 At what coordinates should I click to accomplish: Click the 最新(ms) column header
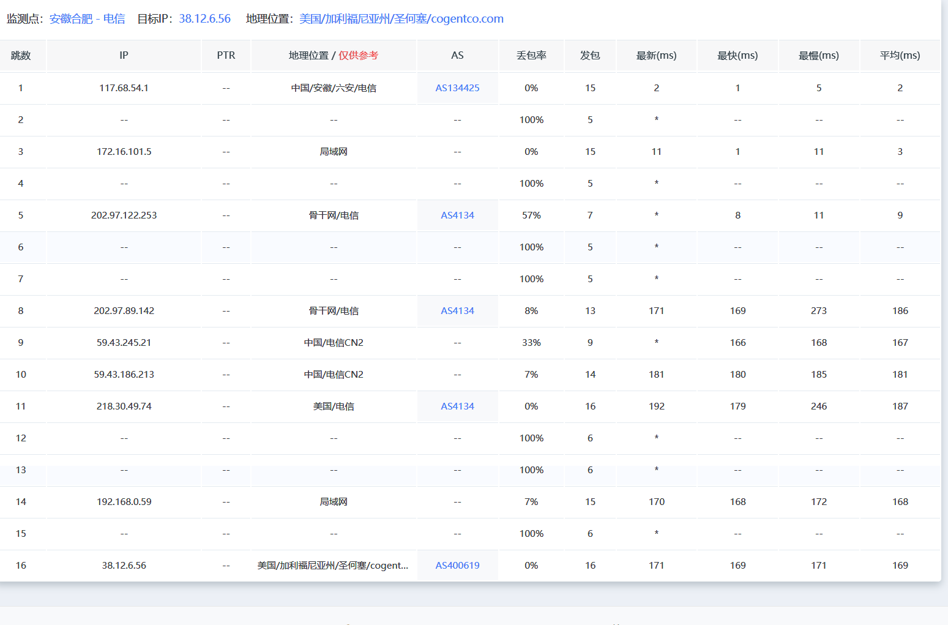(x=656, y=56)
